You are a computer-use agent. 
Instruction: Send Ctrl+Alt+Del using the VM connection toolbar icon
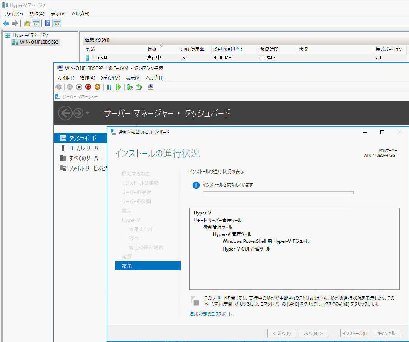(59, 87)
